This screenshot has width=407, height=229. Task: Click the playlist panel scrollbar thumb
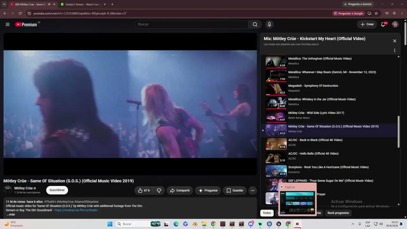[x=399, y=132]
